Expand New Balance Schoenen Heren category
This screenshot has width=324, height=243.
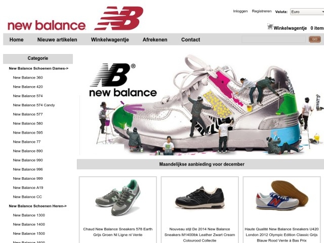point(37,206)
